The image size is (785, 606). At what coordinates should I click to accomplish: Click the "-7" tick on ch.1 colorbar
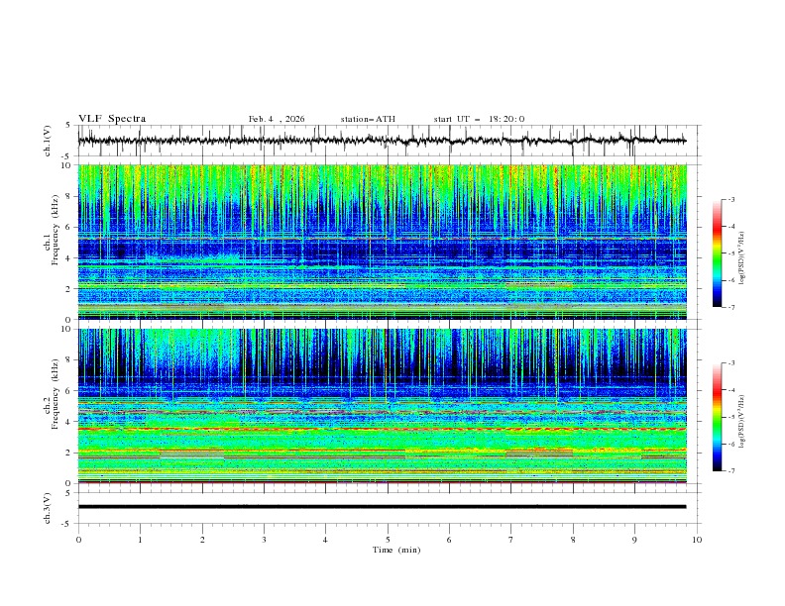pos(730,307)
